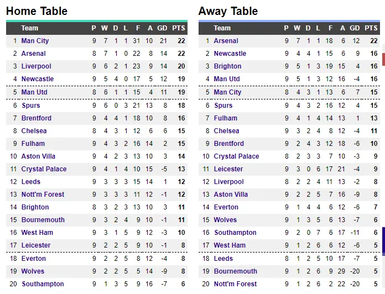Screen dimensions: 385x294
Task: Select Southampton in the Home Table
Action: [43, 284]
